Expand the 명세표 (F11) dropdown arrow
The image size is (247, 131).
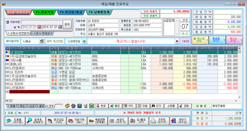224,40
